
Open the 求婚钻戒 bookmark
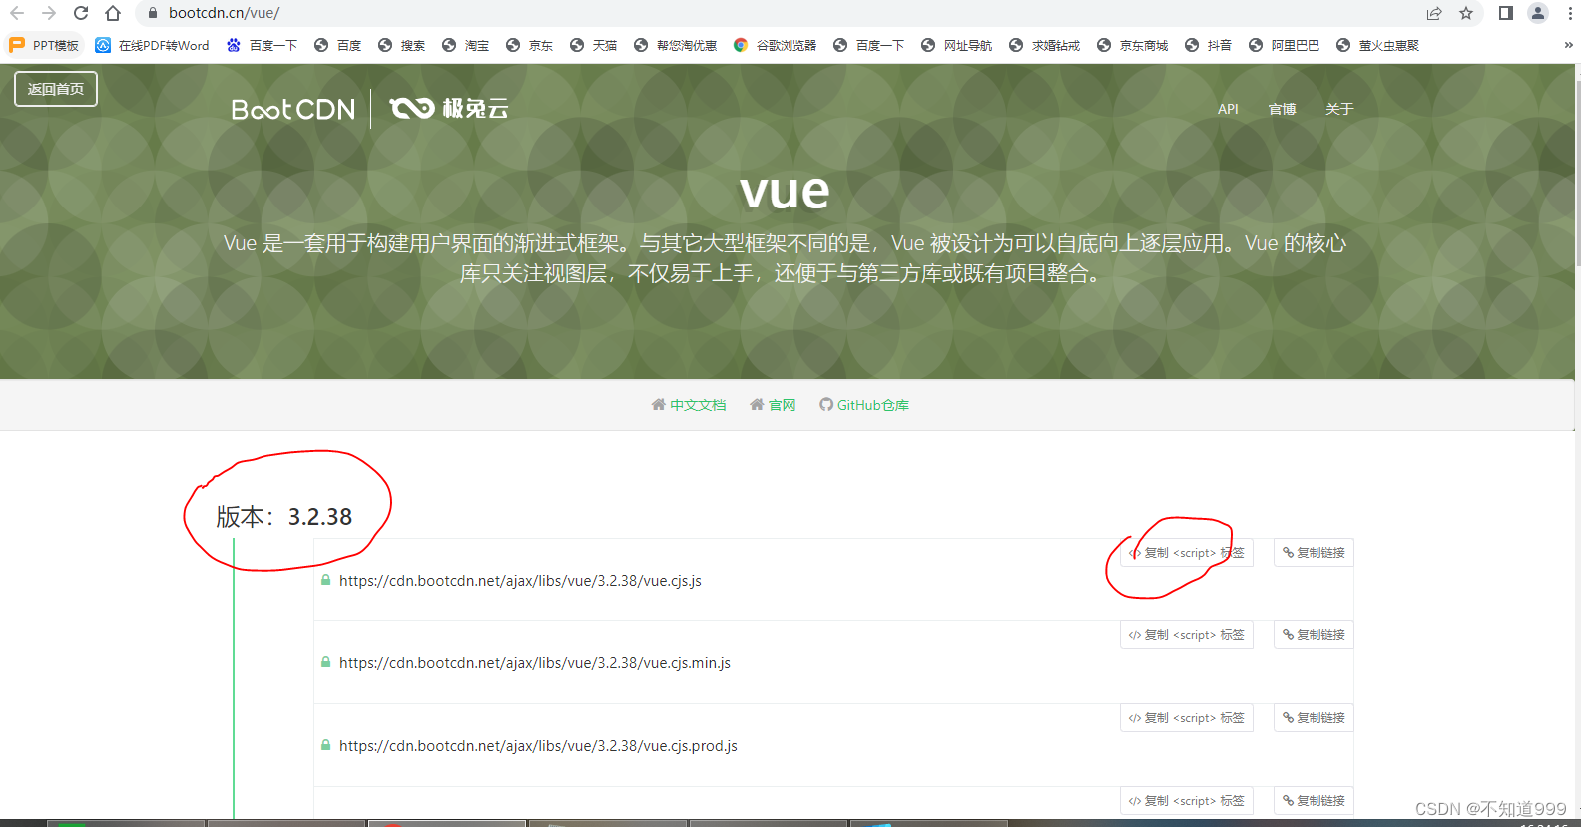point(1044,45)
